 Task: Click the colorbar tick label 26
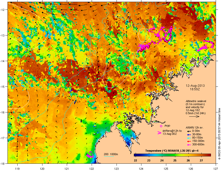pyautogui.click(x=188, y=160)
